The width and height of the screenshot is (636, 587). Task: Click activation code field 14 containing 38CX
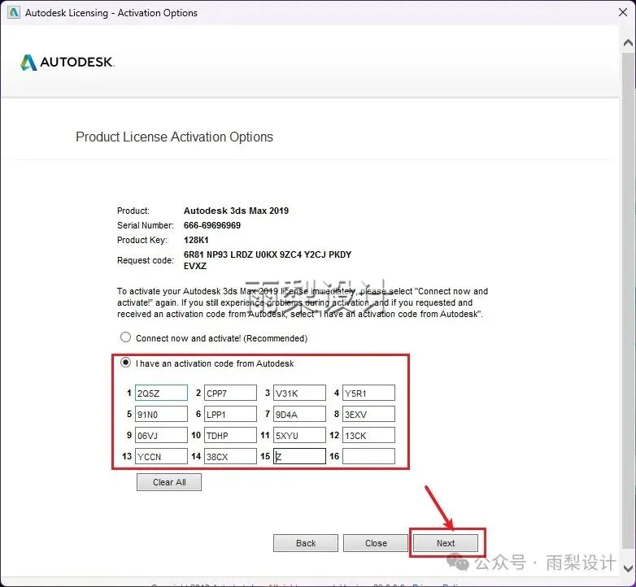pos(230,456)
